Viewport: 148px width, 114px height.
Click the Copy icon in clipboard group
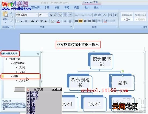tap(11, 17)
